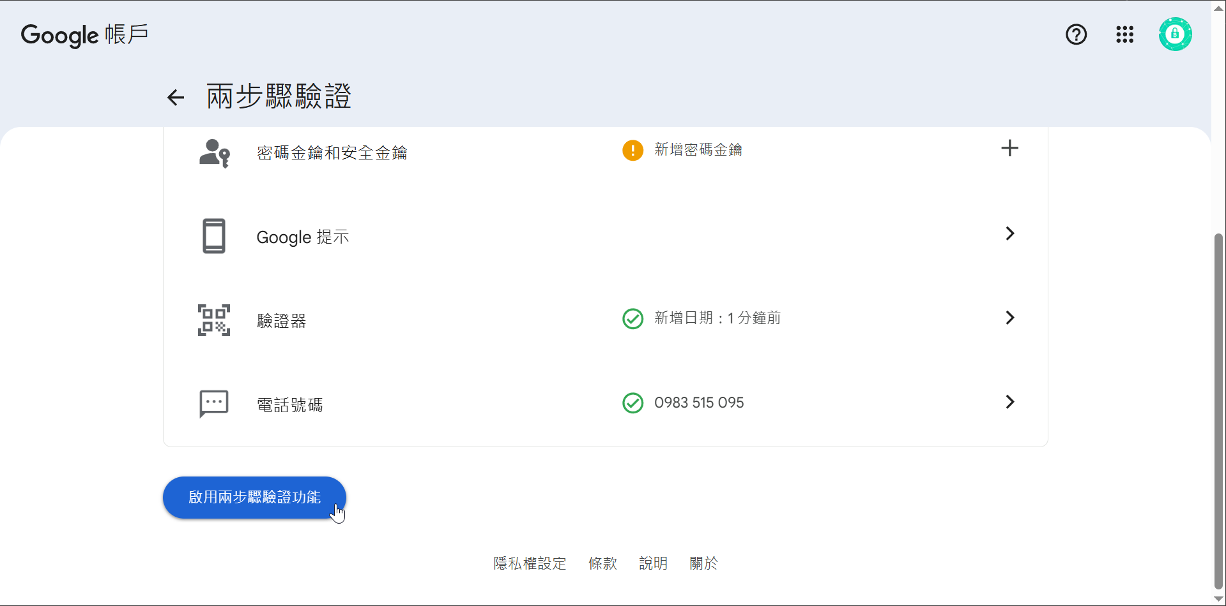The height and width of the screenshot is (606, 1226).
Task: Click 啟用兩步驟驗證功能 button
Action: click(254, 498)
